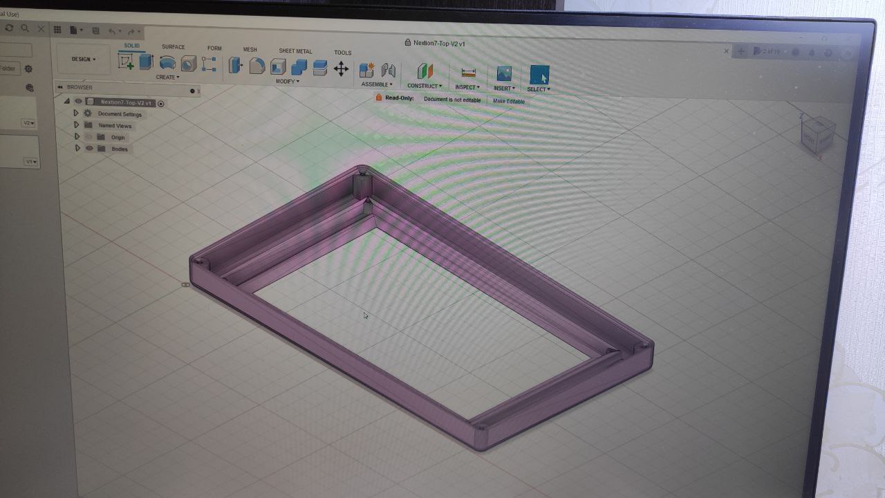Open the V1 version dropdown
The width and height of the screenshot is (885, 498).
[x=30, y=161]
